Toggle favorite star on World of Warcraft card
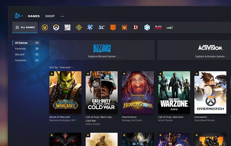Viewport: 231px width, 146px height. point(52,74)
